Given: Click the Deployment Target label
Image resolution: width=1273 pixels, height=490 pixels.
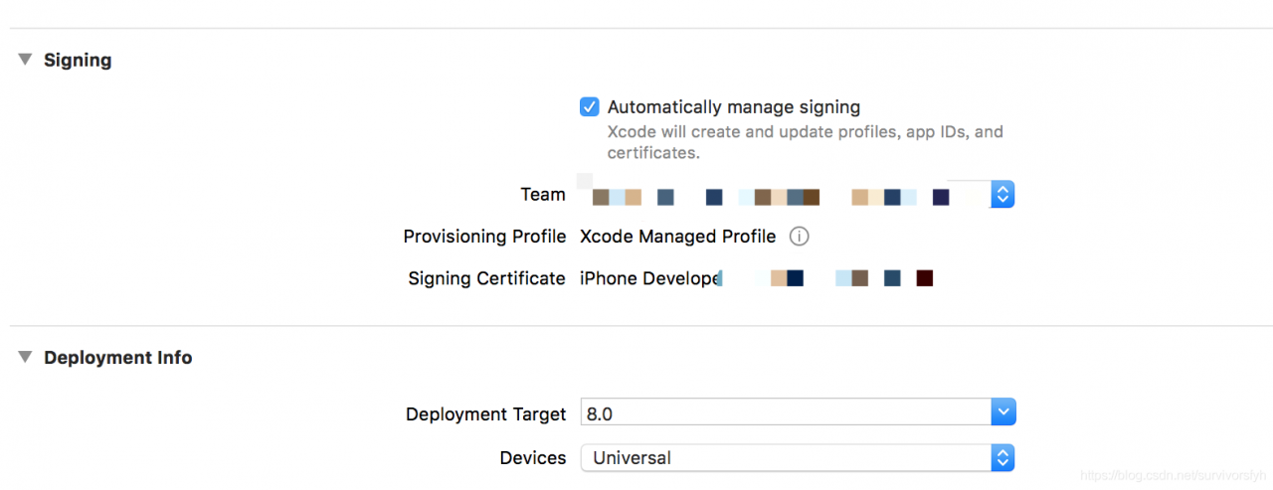Looking at the screenshot, I should [x=485, y=413].
